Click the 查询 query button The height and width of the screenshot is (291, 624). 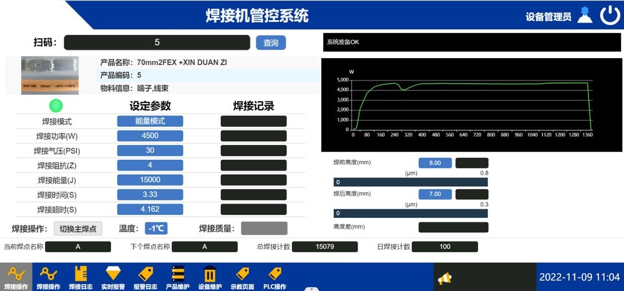271,42
